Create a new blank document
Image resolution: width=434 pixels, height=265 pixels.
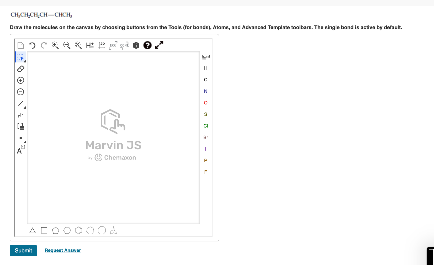[x=21, y=45]
